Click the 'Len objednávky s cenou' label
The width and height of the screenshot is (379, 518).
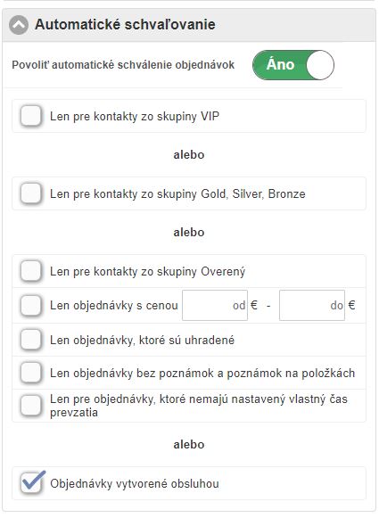tap(114, 306)
